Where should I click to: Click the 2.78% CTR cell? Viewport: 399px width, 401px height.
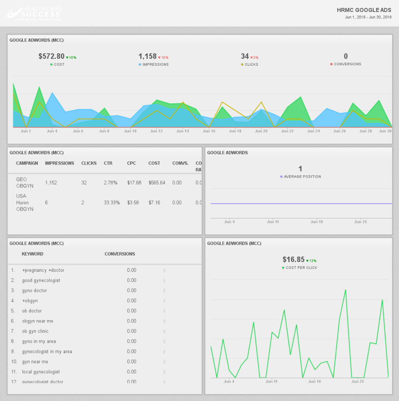[x=110, y=183]
